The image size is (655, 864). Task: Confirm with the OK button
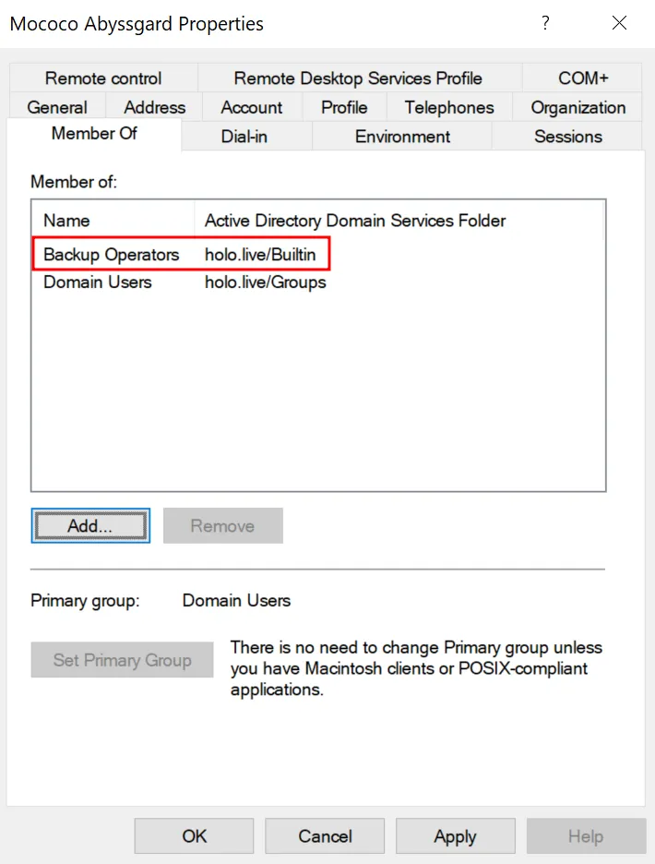(194, 836)
